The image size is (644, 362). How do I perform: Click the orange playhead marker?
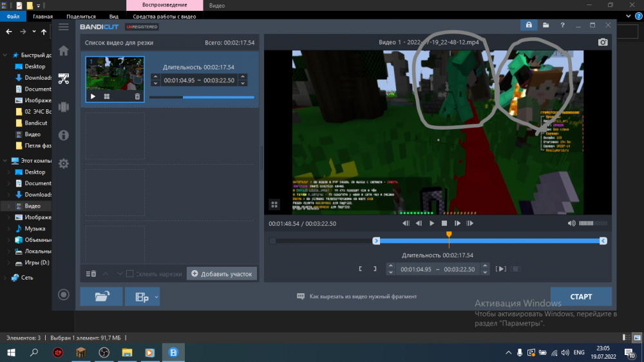pyautogui.click(x=449, y=235)
